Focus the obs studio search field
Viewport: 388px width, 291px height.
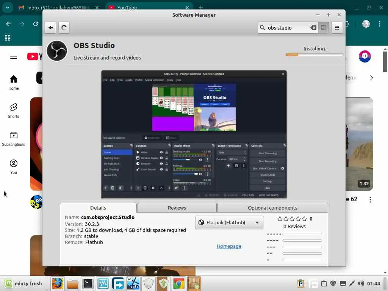coord(288,28)
